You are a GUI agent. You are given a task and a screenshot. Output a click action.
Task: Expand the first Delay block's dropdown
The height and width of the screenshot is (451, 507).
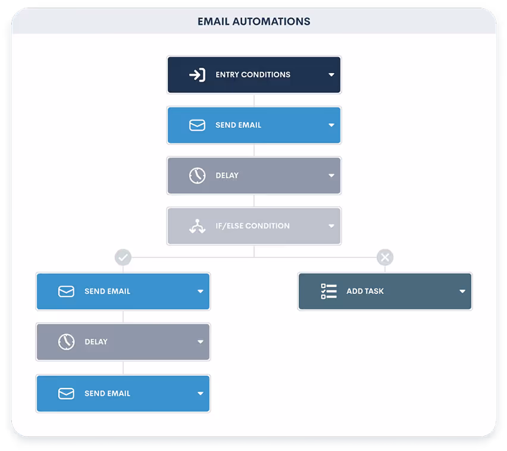331,176
